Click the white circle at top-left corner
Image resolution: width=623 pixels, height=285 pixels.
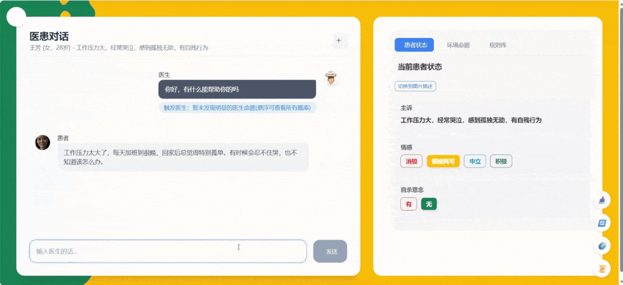click(17, 17)
